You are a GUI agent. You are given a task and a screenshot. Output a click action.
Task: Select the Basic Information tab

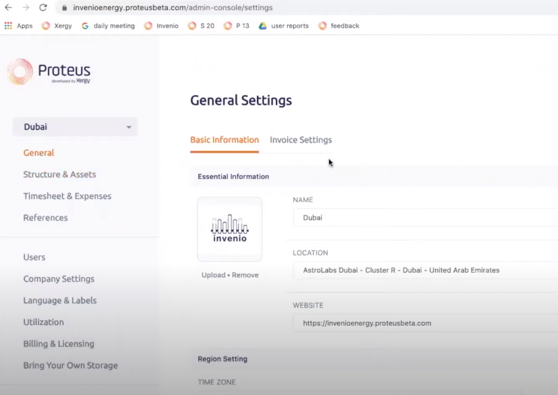click(224, 140)
